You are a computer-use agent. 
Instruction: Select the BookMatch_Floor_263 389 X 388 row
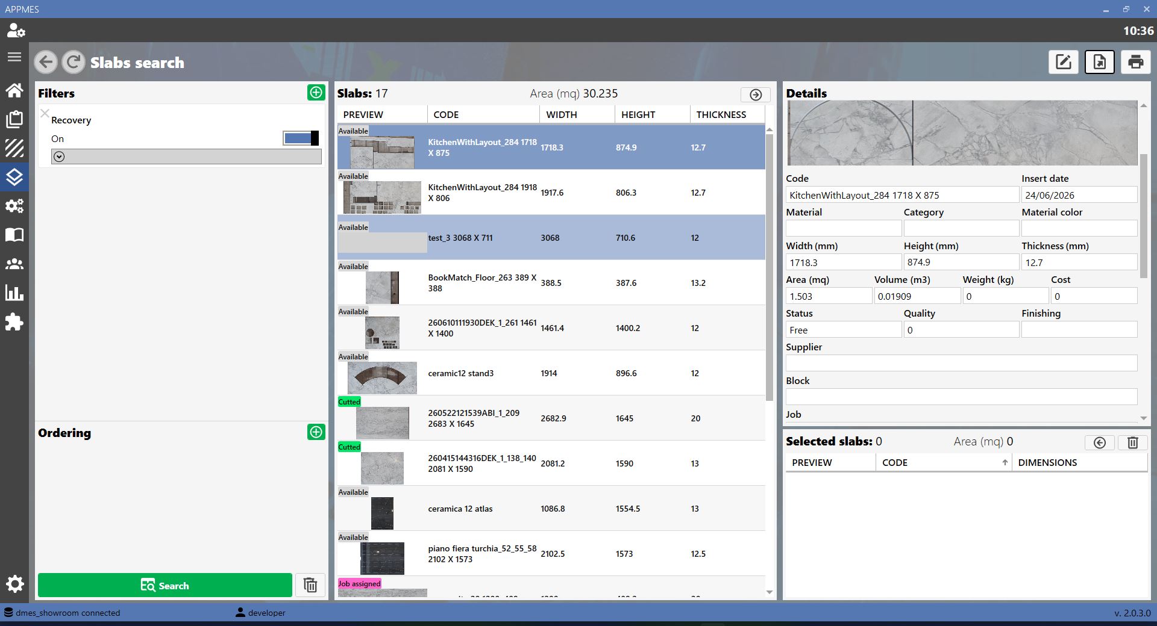click(x=551, y=283)
